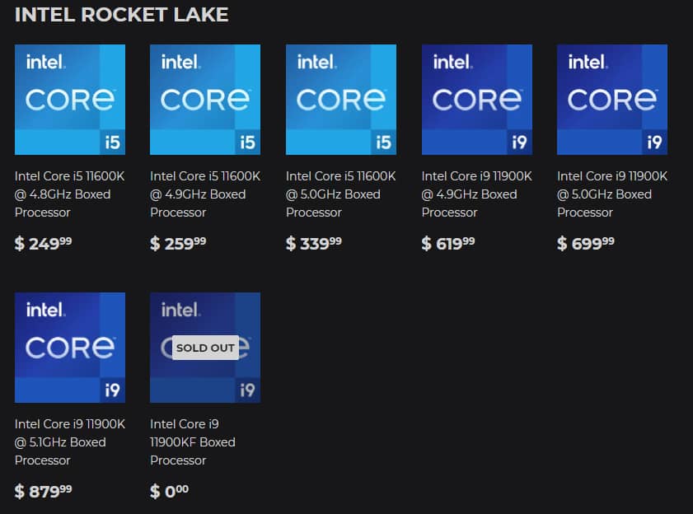693x514 pixels.
Task: Open Intel Core i9 11900KF Boxed Processor link
Action: tap(193, 442)
